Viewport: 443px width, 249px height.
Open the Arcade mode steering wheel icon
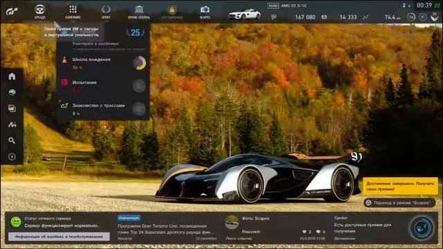(x=40, y=10)
